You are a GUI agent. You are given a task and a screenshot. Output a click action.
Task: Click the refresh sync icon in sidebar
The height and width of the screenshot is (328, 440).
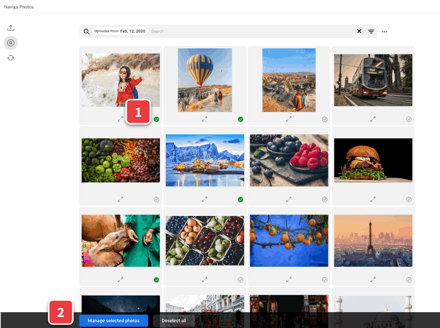pyautogui.click(x=11, y=57)
